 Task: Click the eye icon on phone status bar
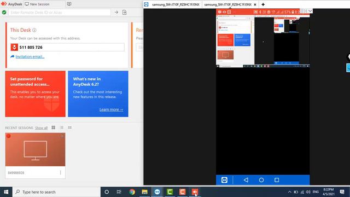224,12
